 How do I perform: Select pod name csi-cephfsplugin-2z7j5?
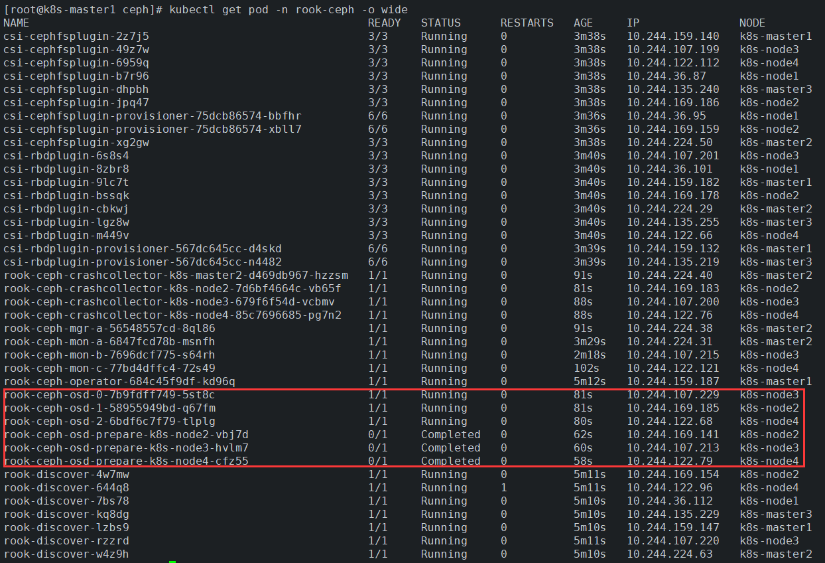76,36
